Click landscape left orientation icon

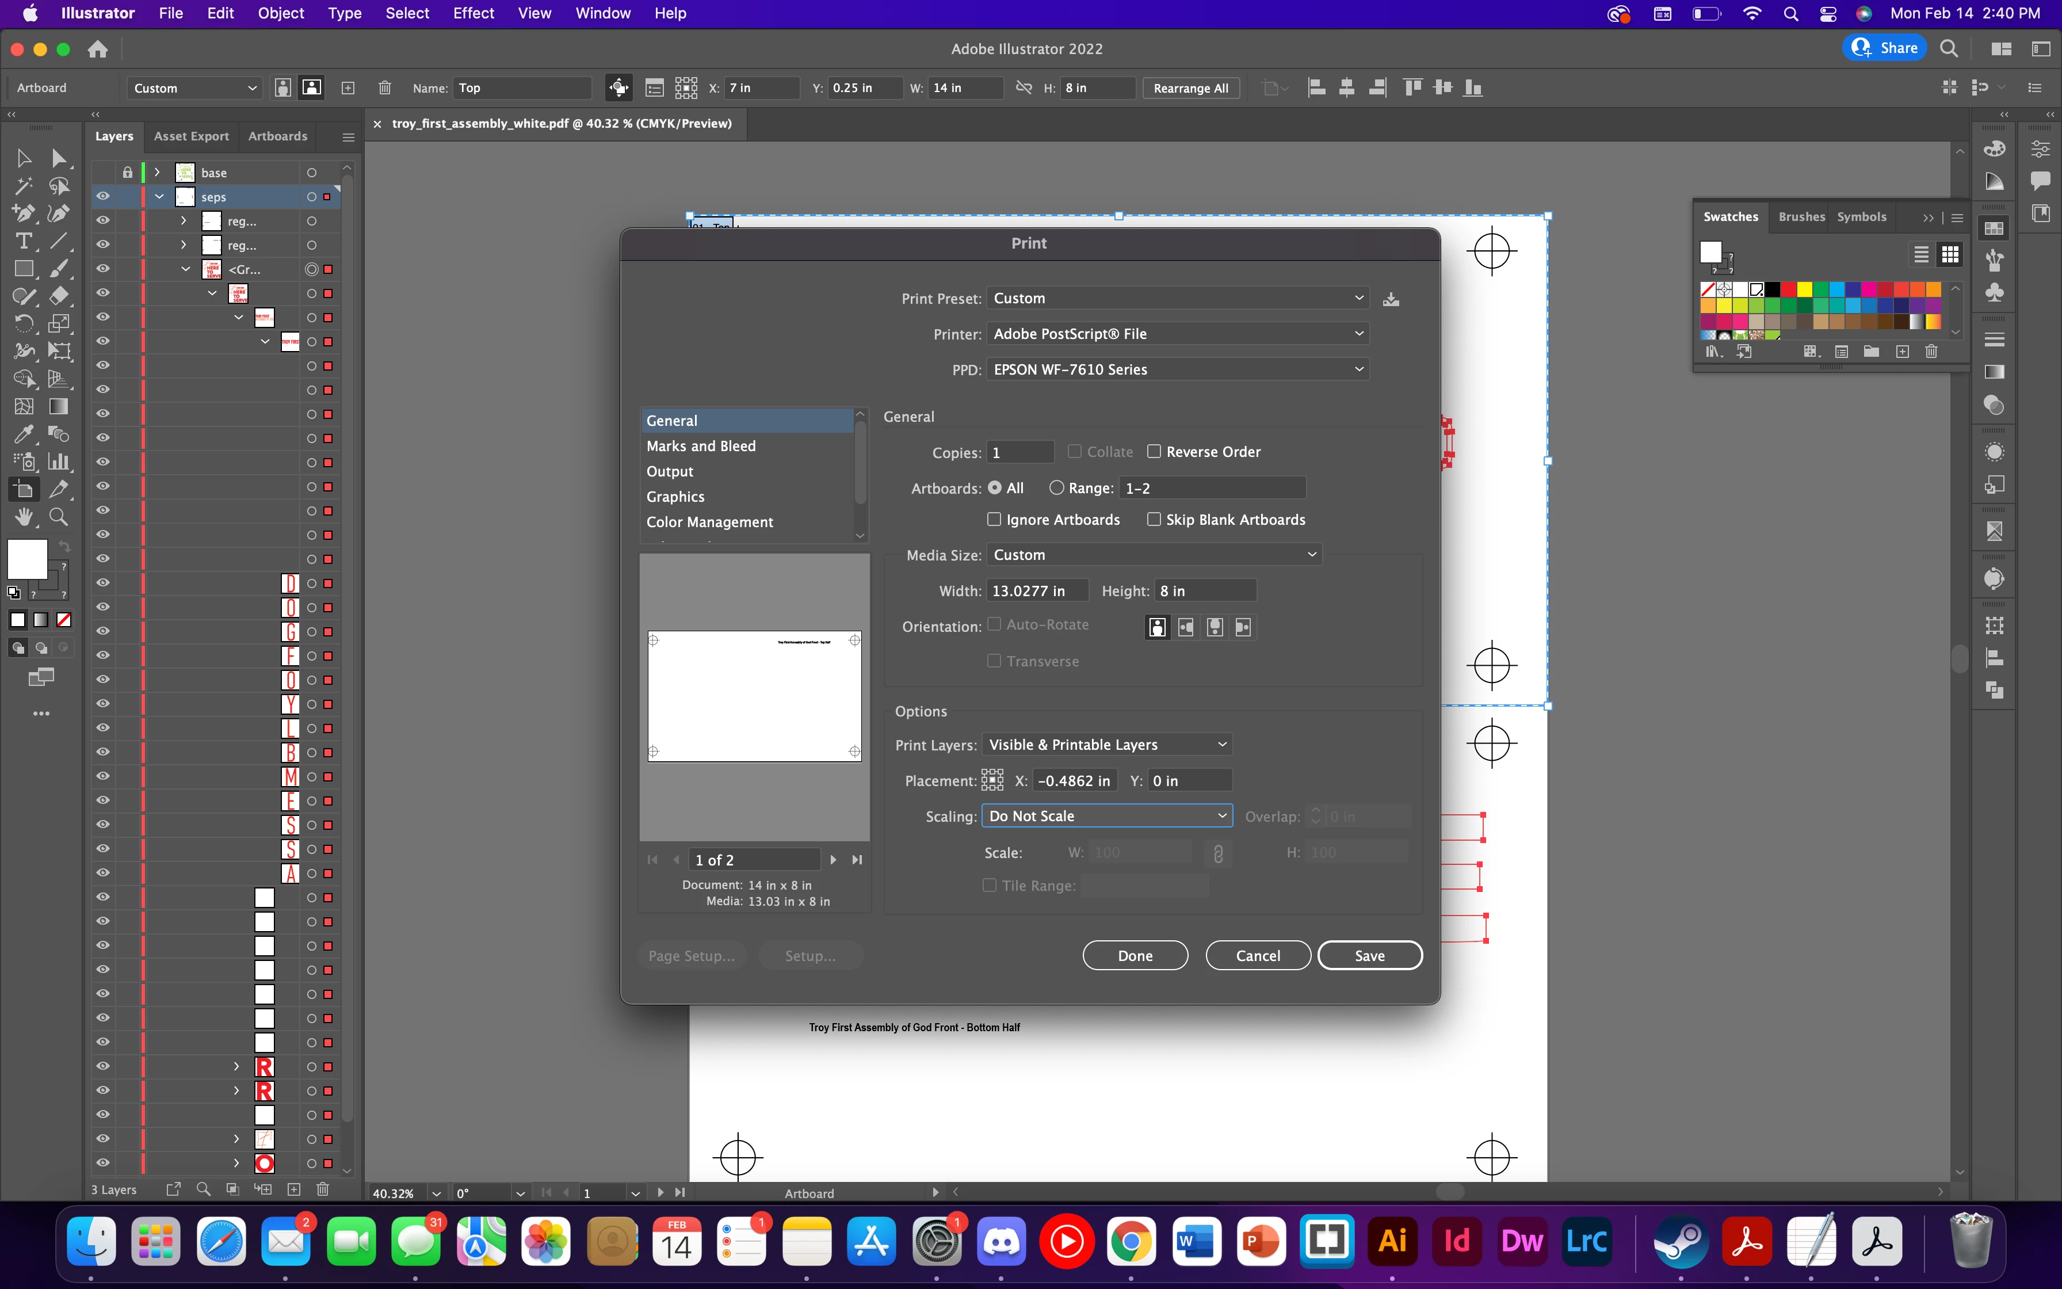pyautogui.click(x=1185, y=627)
